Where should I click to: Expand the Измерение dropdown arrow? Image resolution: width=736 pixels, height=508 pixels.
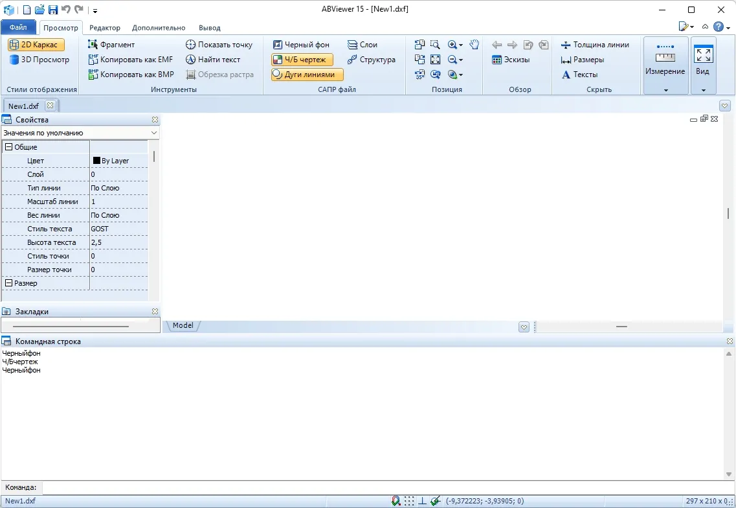pyautogui.click(x=665, y=90)
